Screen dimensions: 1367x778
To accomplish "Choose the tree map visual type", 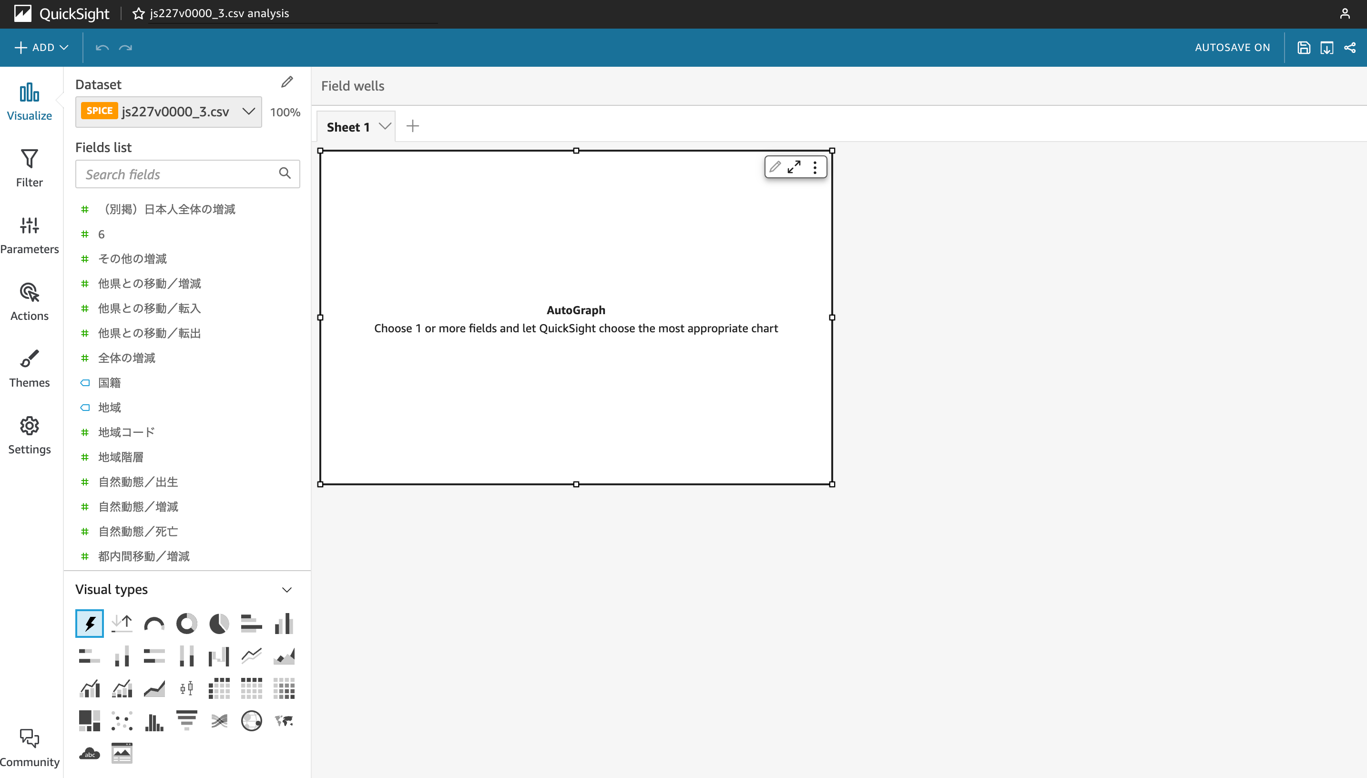I will pyautogui.click(x=89, y=721).
